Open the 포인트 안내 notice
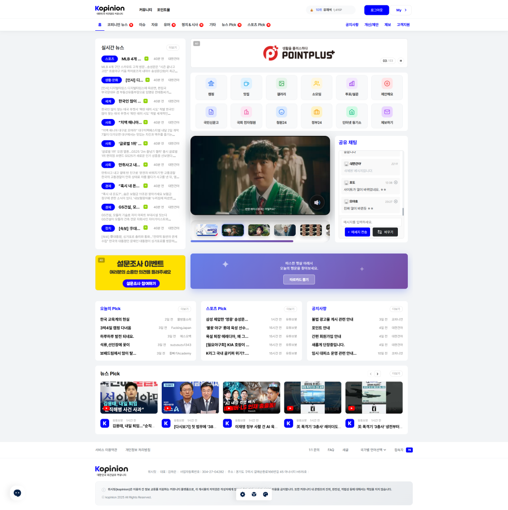The width and height of the screenshot is (508, 510). 320,328
